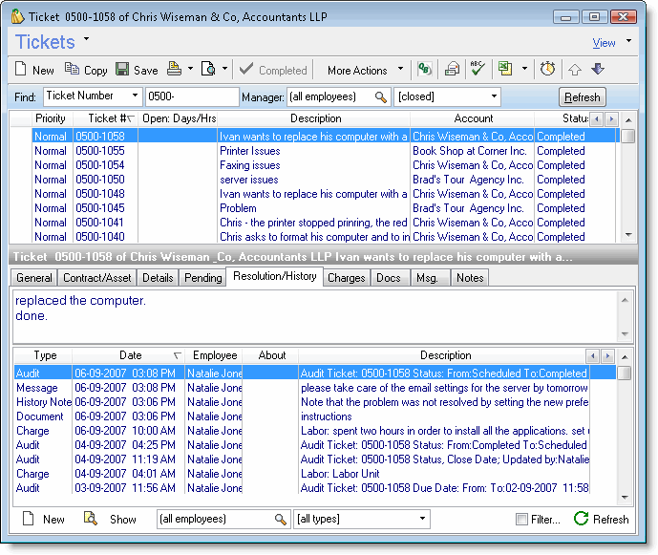658x555 pixels.
Task: Open the View menu link
Action: tap(604, 43)
